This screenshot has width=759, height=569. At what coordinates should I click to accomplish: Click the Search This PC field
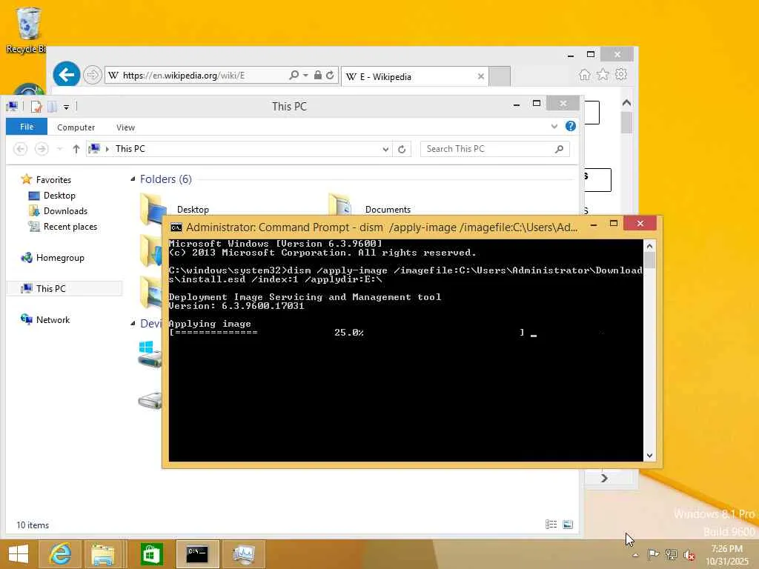tap(494, 149)
